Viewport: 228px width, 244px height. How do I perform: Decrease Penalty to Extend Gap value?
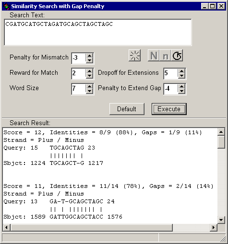pyautogui.click(x=181, y=91)
